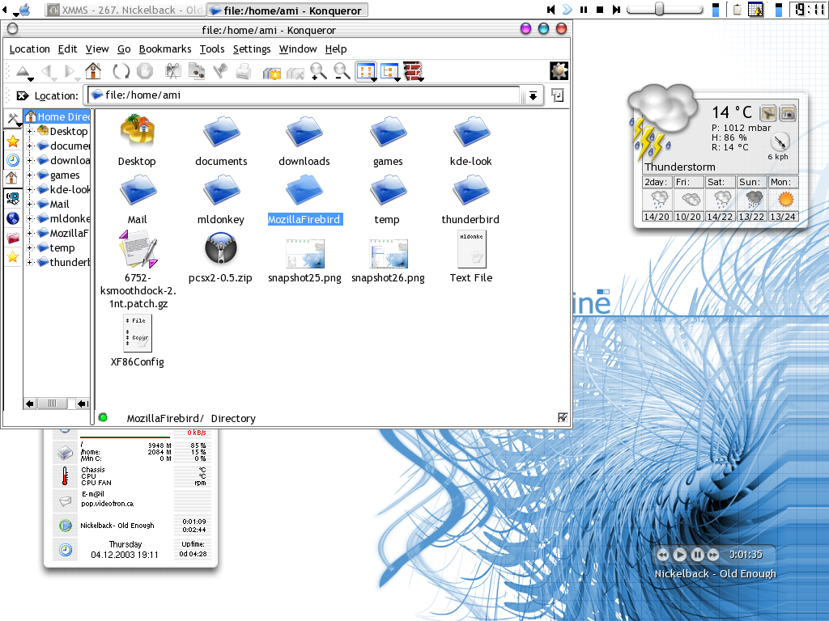Click the Paste icon in toolbar

220,71
